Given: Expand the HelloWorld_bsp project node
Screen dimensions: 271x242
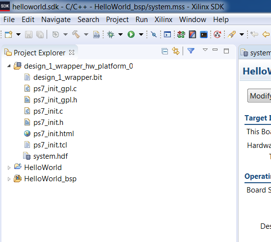Looking at the screenshot, I should (x=9, y=179).
